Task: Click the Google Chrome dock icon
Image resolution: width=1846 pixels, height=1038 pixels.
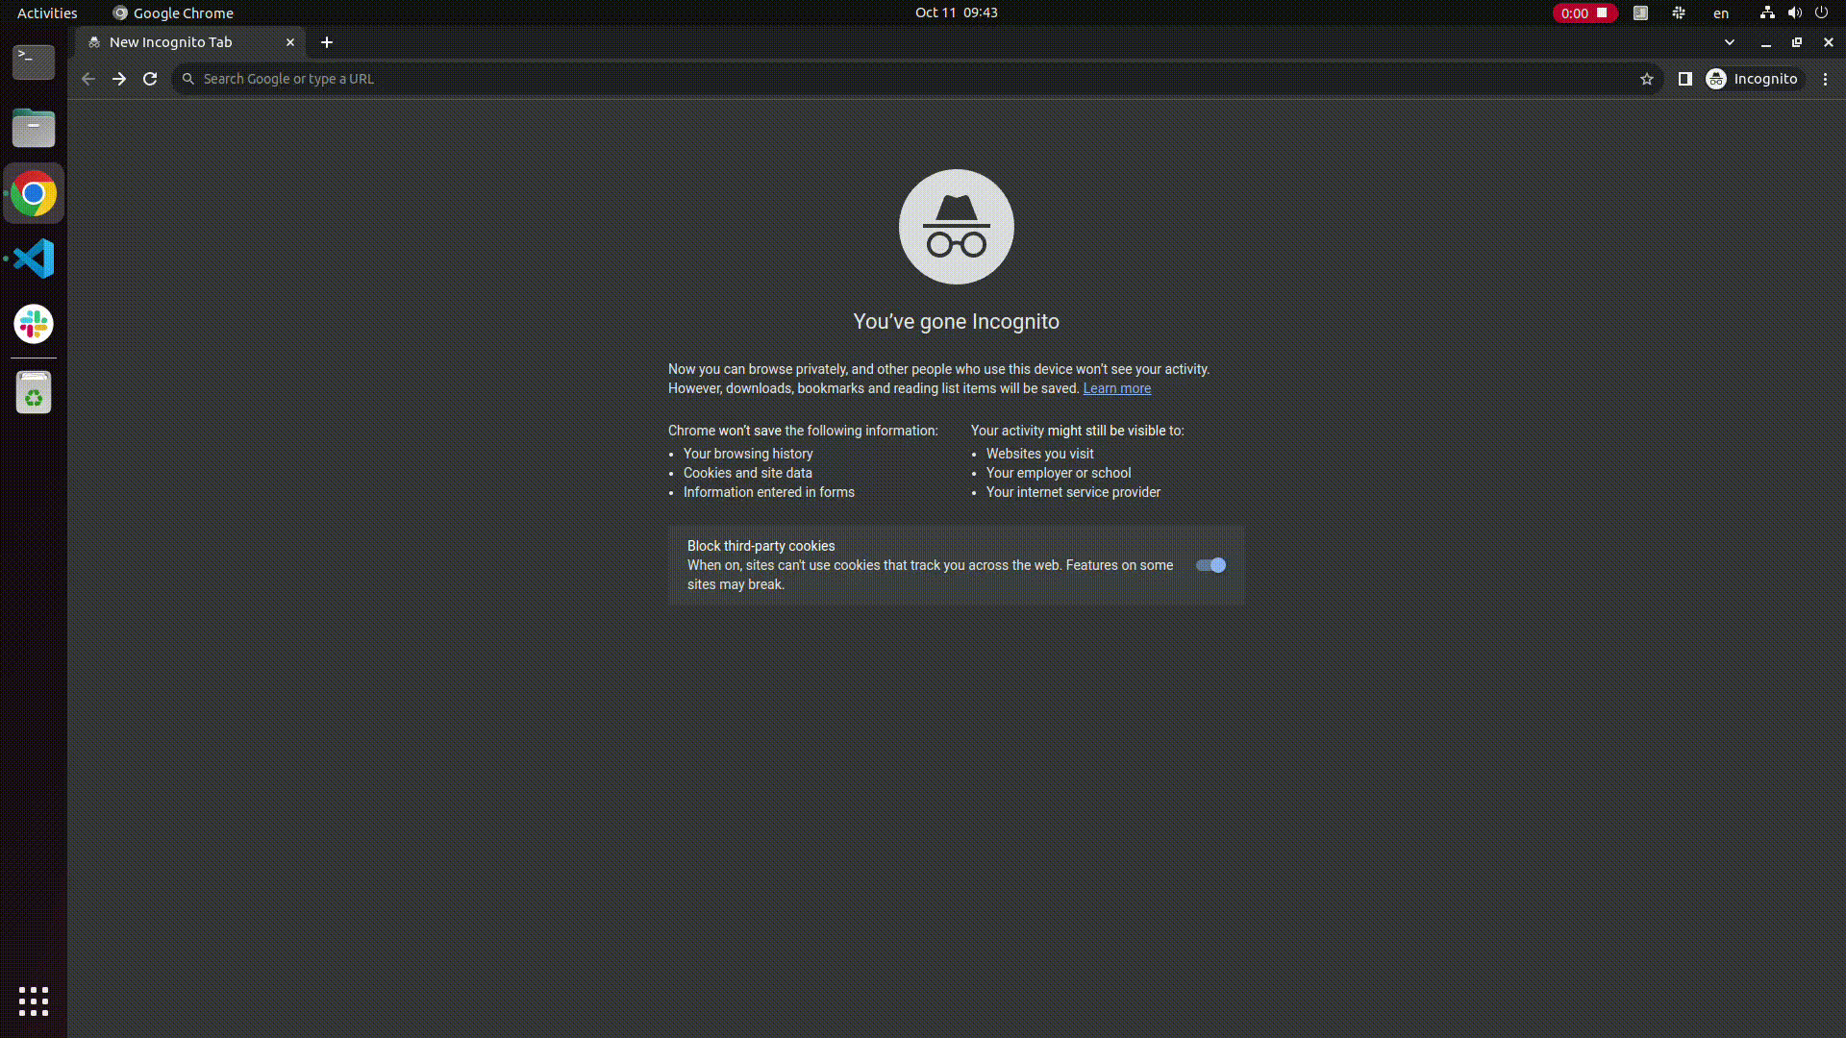Action: 34,194
